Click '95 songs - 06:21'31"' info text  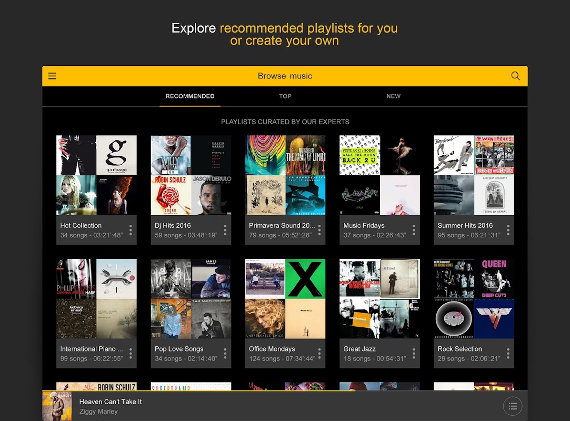(468, 235)
